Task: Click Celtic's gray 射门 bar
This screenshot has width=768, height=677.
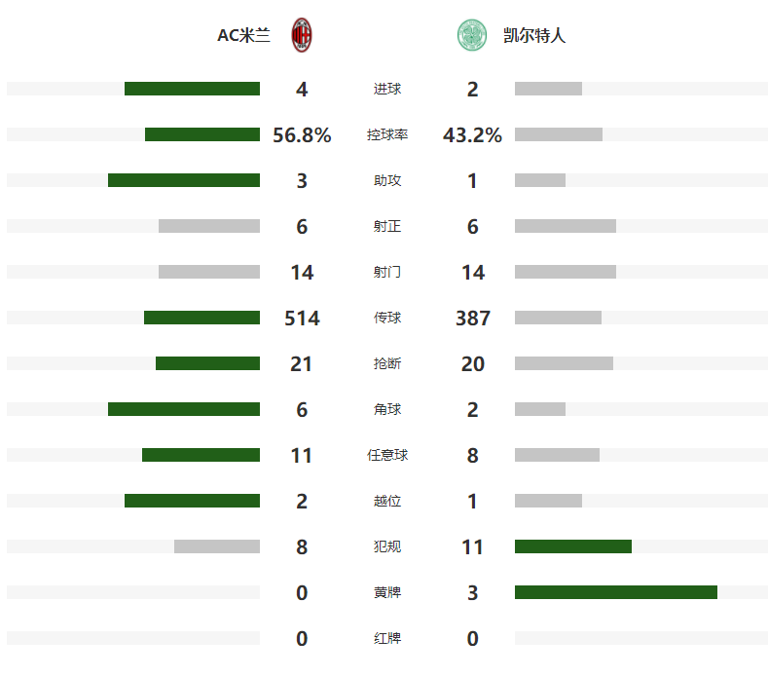Action: (565, 272)
